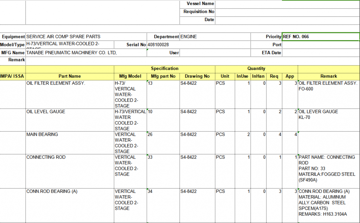Select the empty Port field
360x223 pixels.
(x=321, y=45)
